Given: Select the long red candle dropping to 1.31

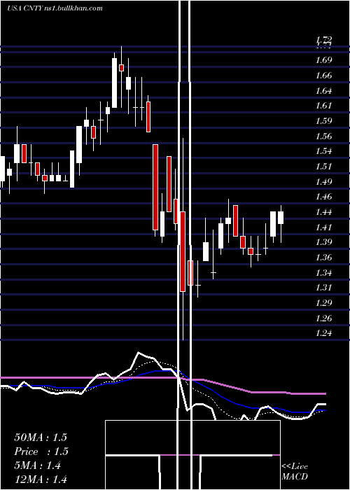Looking at the screenshot, I should click(x=183, y=251).
